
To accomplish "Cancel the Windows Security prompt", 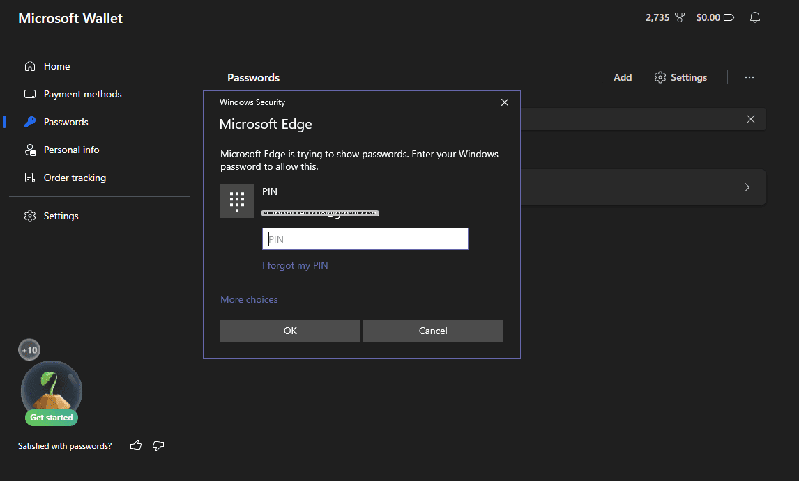I will coord(433,331).
